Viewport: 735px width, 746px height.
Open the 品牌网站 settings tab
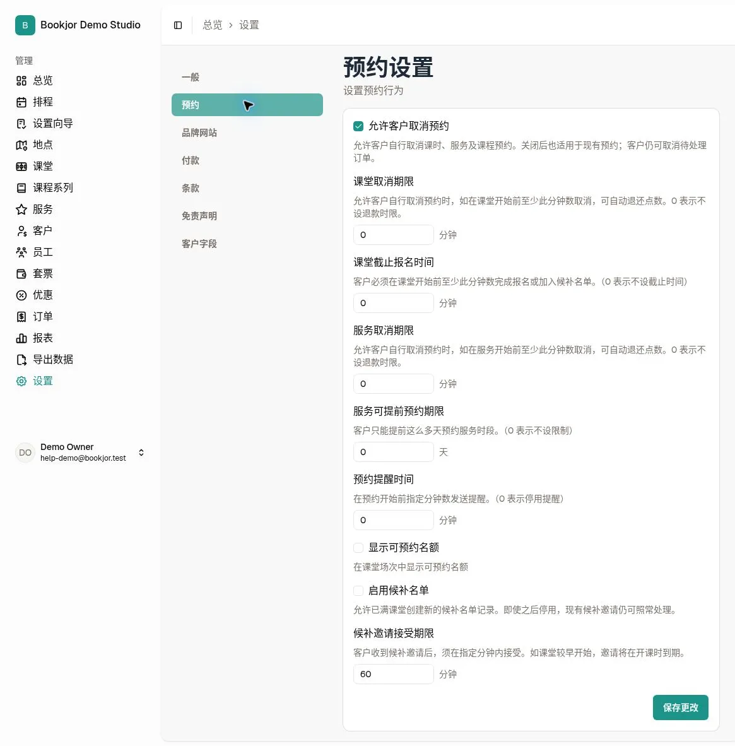[x=247, y=133]
